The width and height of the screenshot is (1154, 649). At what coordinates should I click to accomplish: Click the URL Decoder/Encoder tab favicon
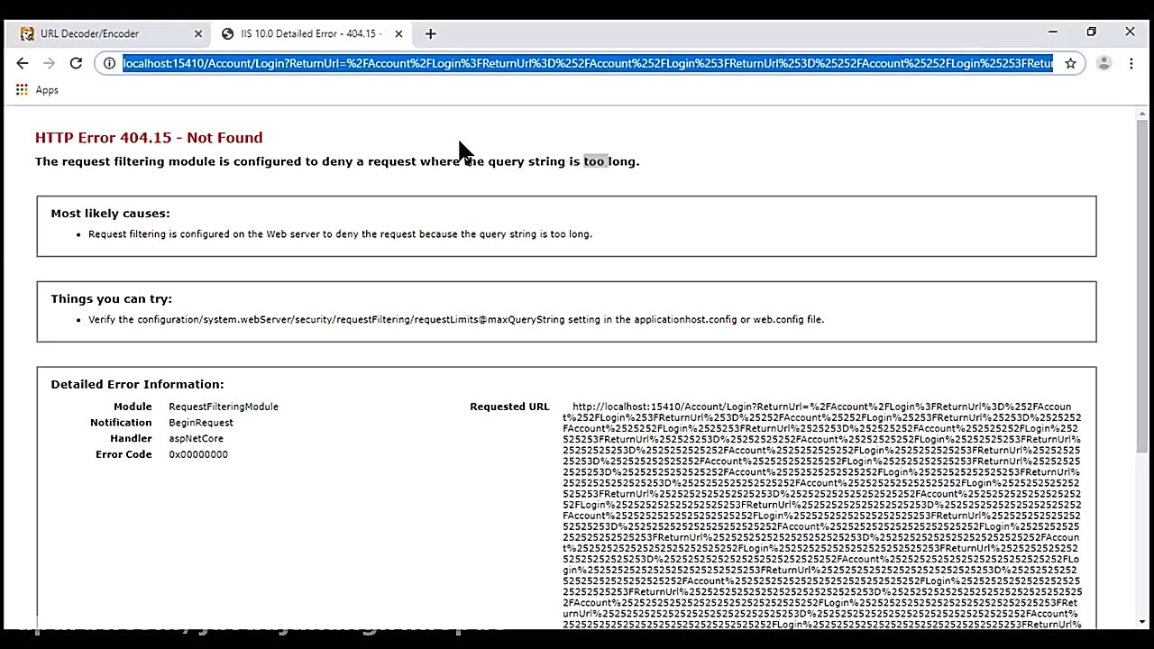26,33
